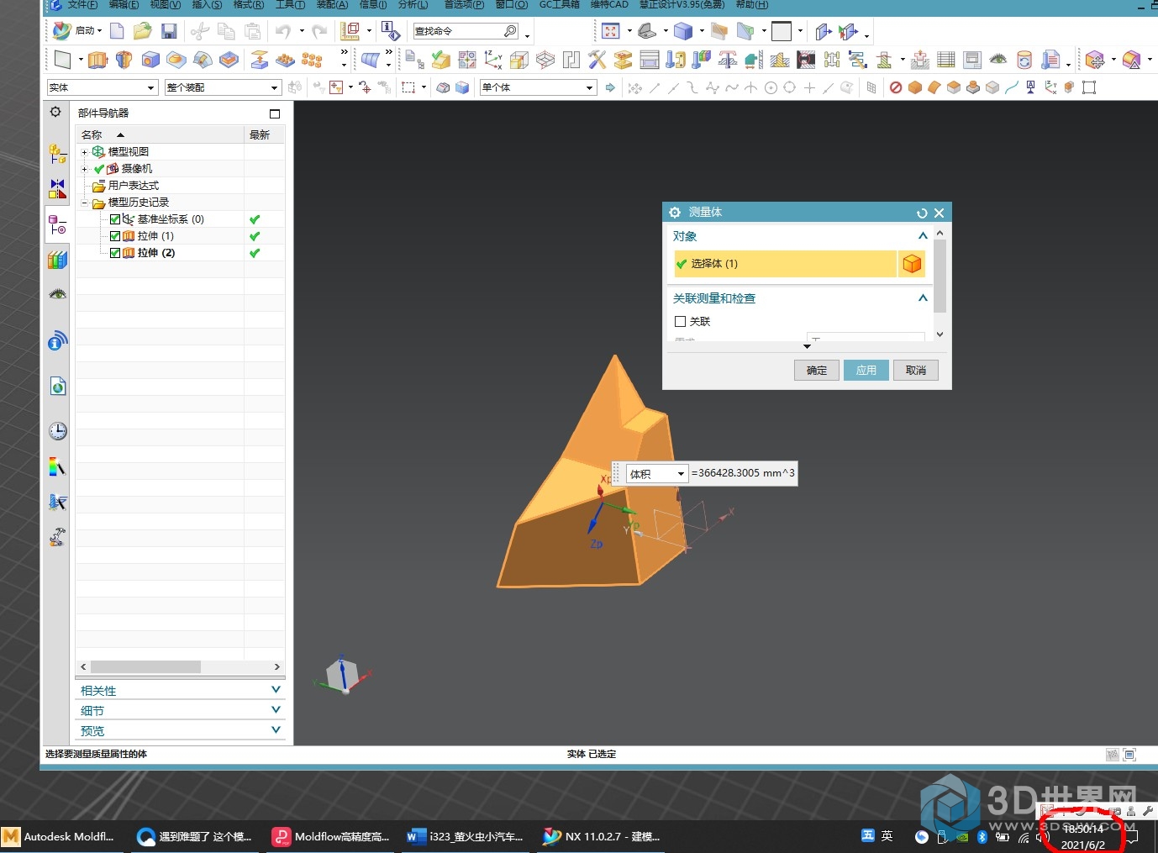
Task: Click the Open folder icon in the toolbar
Action: click(x=143, y=31)
